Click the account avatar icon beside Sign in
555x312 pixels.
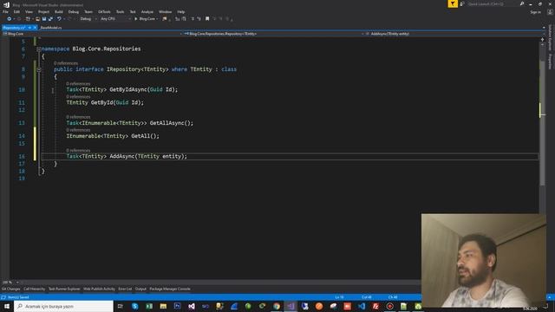(x=550, y=12)
